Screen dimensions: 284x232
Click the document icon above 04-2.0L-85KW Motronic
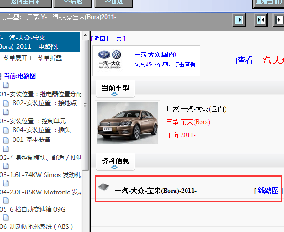[x=6, y=183]
